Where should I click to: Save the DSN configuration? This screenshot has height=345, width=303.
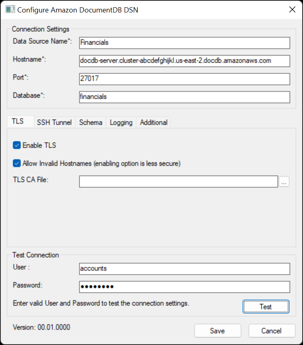click(217, 331)
